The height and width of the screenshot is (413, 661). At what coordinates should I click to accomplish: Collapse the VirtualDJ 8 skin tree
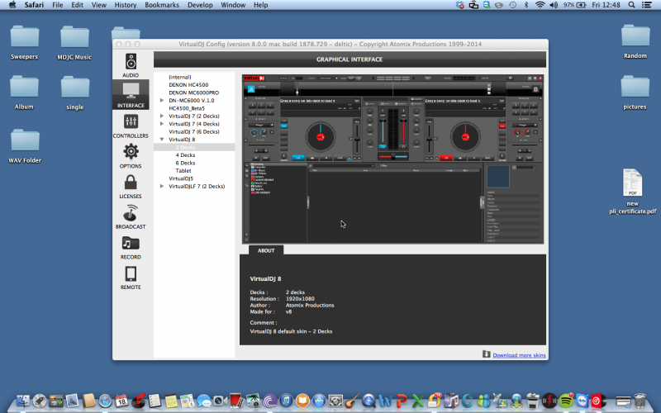[162, 140]
